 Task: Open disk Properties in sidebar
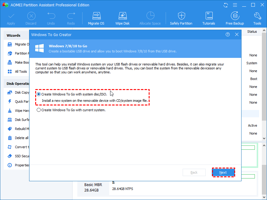click(19, 165)
